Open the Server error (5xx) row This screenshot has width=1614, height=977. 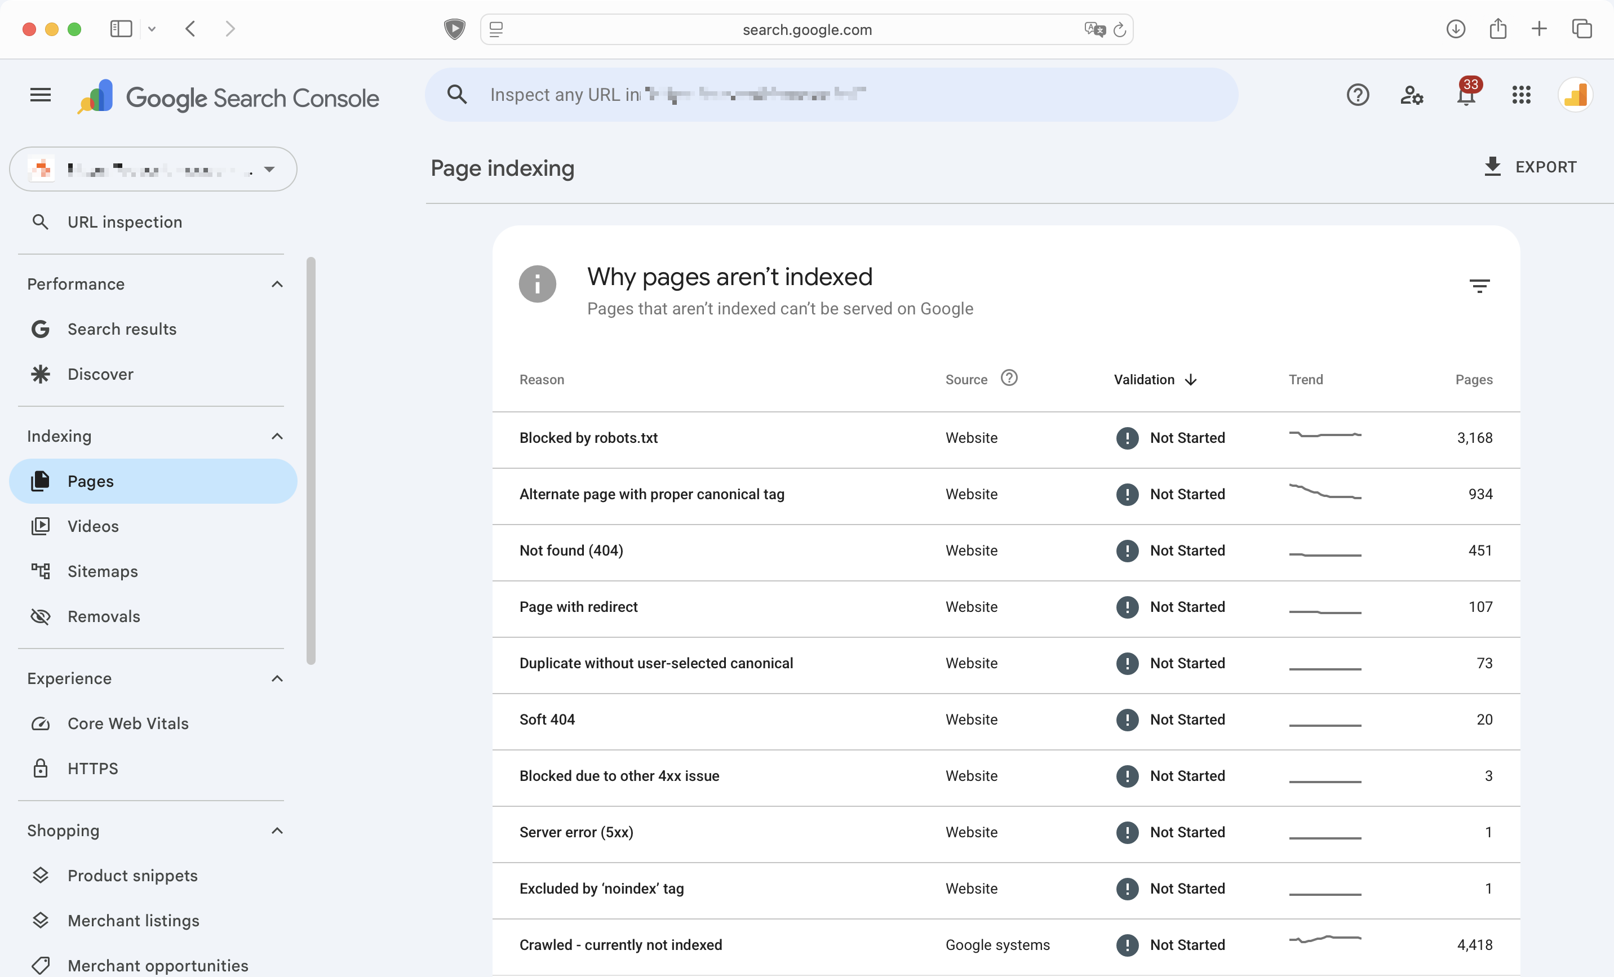(x=1005, y=833)
